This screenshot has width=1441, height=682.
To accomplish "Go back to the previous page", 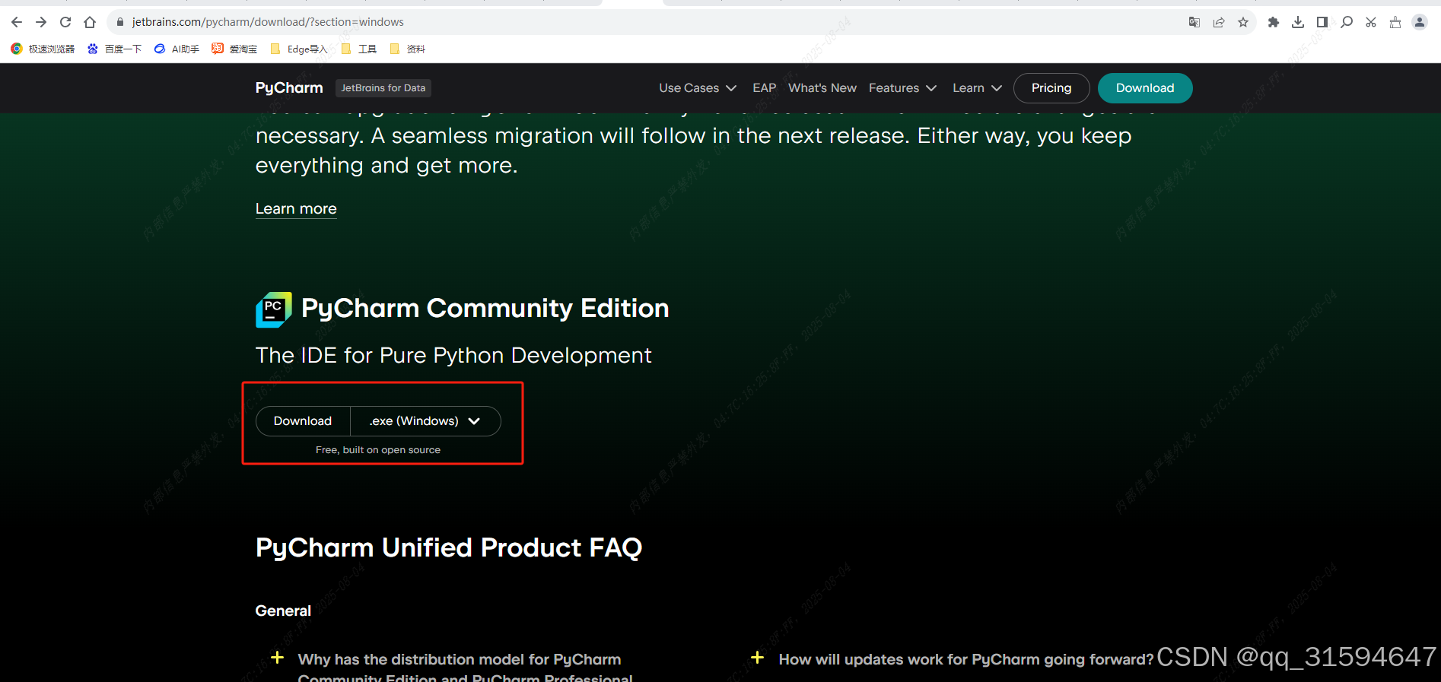I will click(x=17, y=22).
